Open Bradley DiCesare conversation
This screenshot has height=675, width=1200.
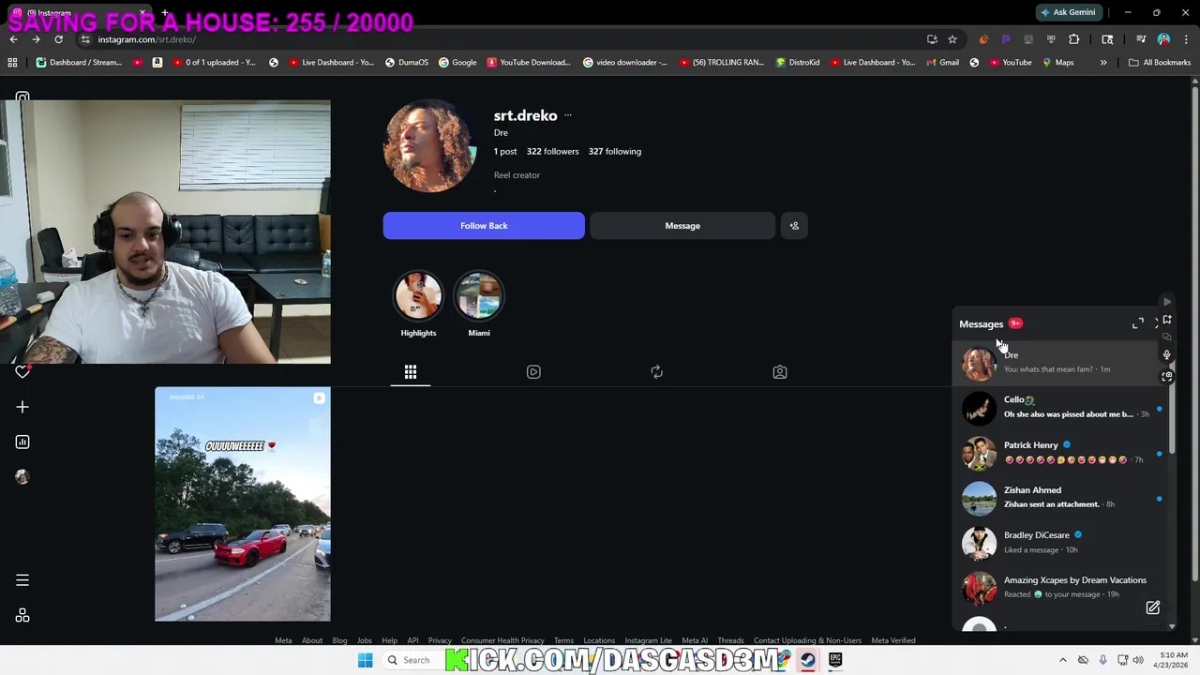[x=1059, y=542]
